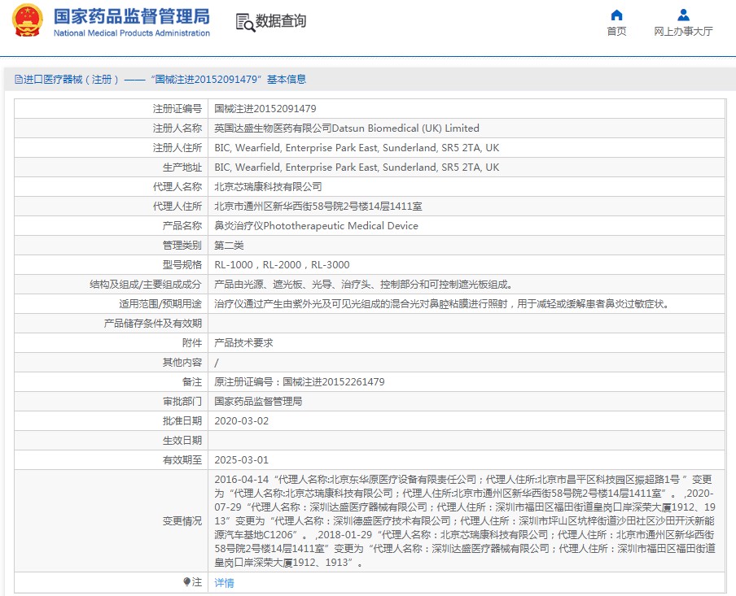Click the bullet icon beside 注 label

186,582
